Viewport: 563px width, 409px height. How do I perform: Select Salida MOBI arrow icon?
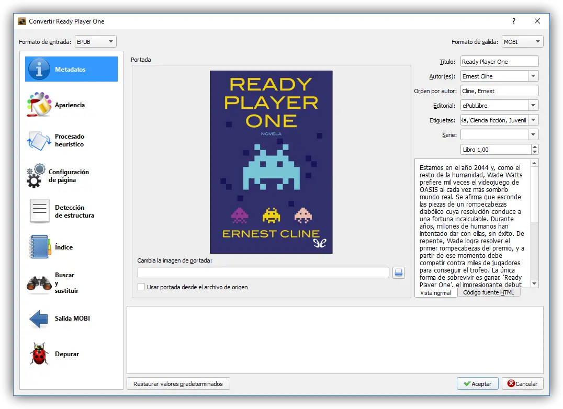(39, 319)
